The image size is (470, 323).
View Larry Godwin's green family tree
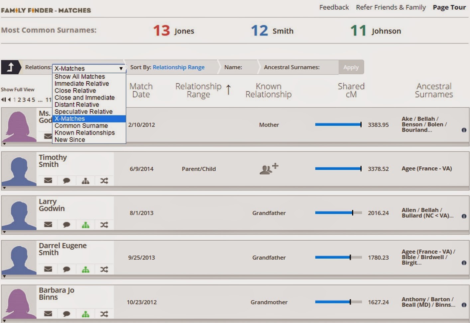coord(85,225)
